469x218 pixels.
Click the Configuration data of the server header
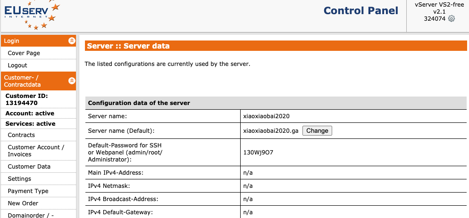(139, 103)
